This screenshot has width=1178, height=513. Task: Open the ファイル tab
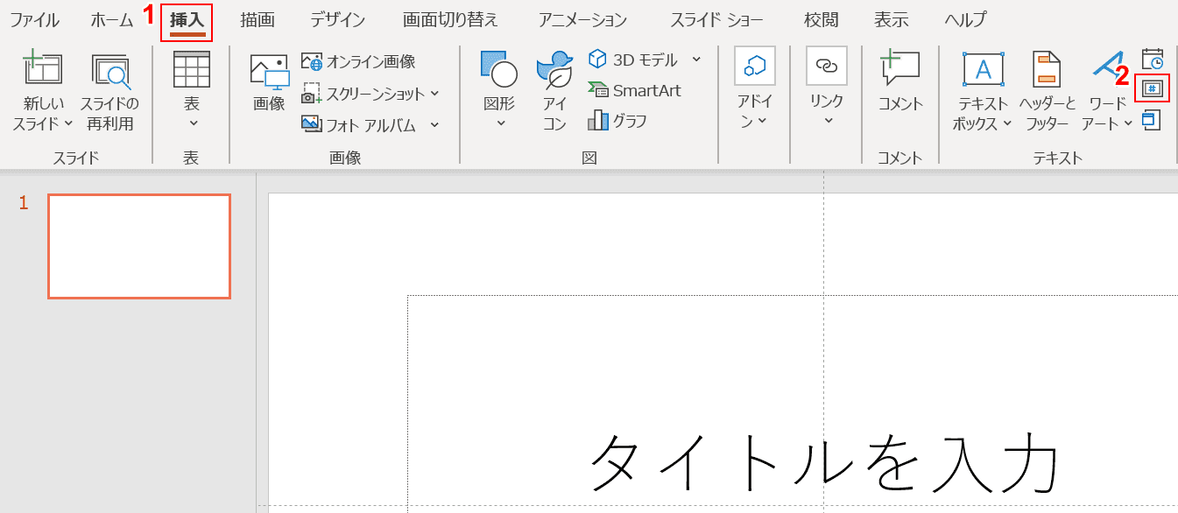tap(35, 19)
